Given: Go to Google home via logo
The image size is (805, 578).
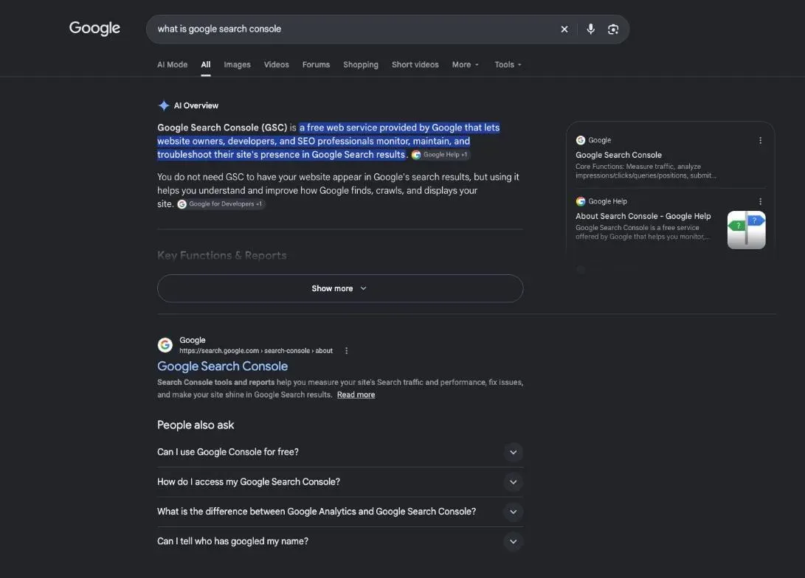Looking at the screenshot, I should click(x=94, y=28).
